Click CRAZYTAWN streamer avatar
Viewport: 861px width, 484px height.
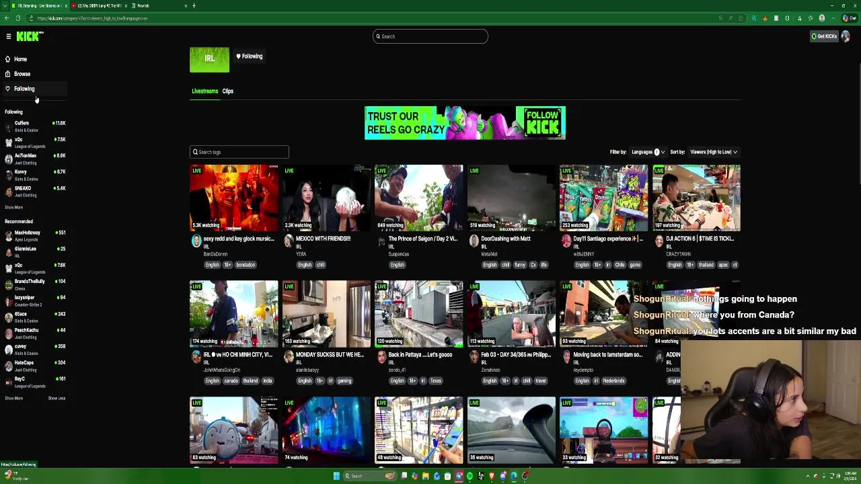tap(659, 241)
